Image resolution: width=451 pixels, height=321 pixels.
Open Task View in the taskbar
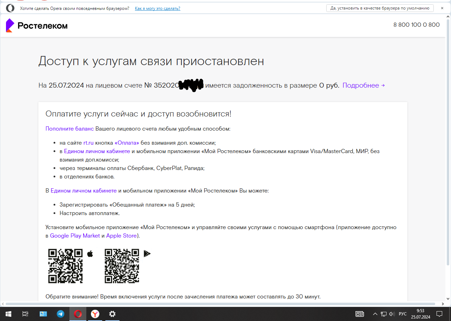[25, 314]
